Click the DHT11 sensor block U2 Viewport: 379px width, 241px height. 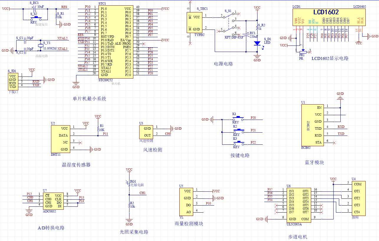[60, 139]
